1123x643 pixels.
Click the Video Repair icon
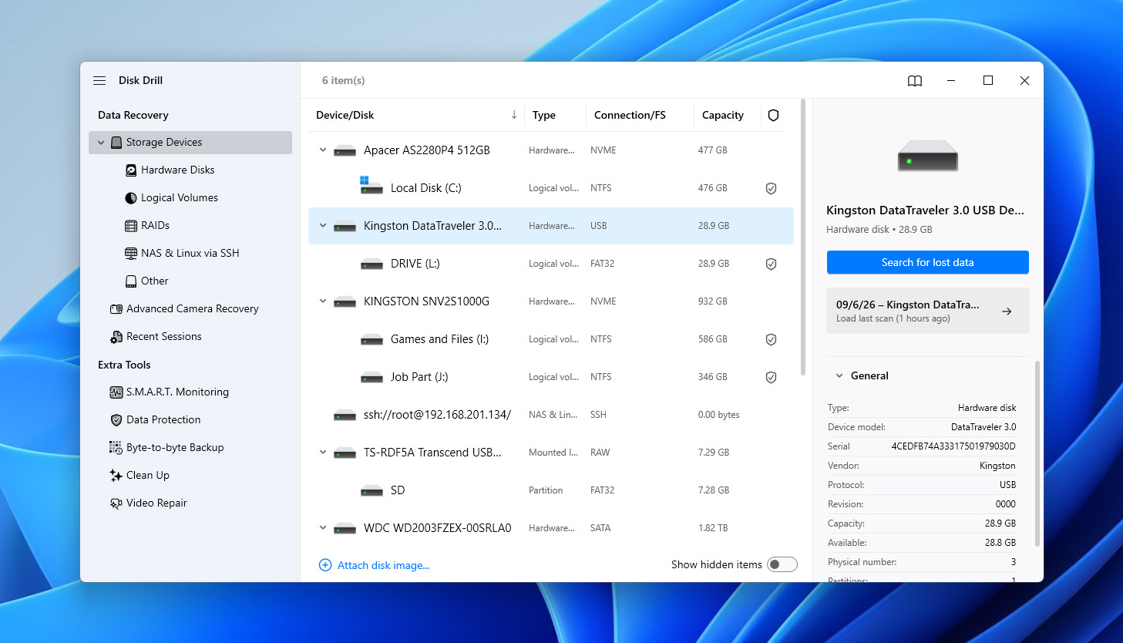(x=116, y=503)
